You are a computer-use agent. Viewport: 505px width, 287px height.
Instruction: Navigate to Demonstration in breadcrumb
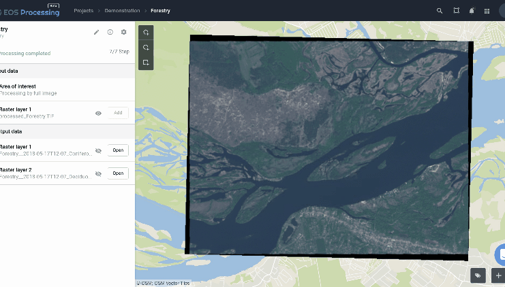click(x=123, y=11)
